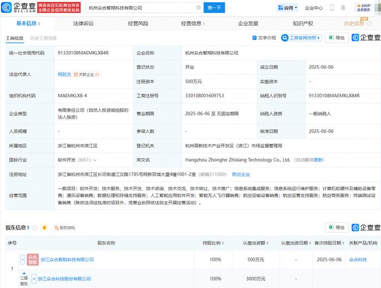Open 浙江众合智航科技有限公司 shareholder link
This screenshot has height=288, width=381.
pos(67,260)
